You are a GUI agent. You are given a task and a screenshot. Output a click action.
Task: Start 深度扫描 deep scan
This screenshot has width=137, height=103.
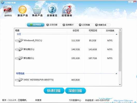click(75, 91)
